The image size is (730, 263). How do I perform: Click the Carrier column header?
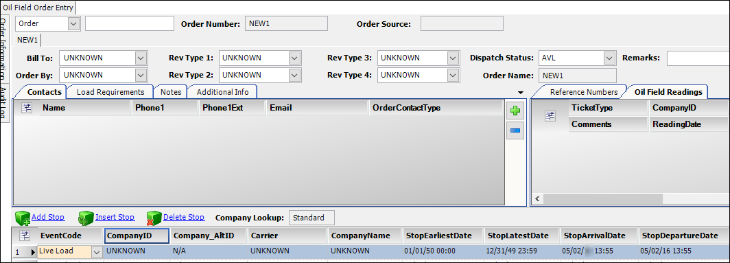click(287, 236)
